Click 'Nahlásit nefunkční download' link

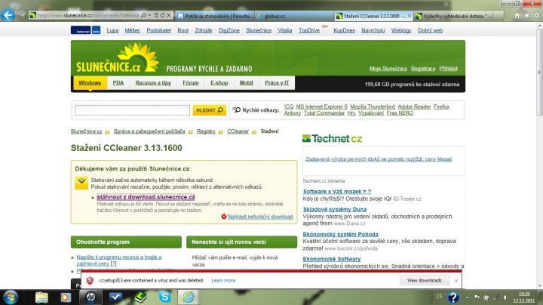point(260,217)
